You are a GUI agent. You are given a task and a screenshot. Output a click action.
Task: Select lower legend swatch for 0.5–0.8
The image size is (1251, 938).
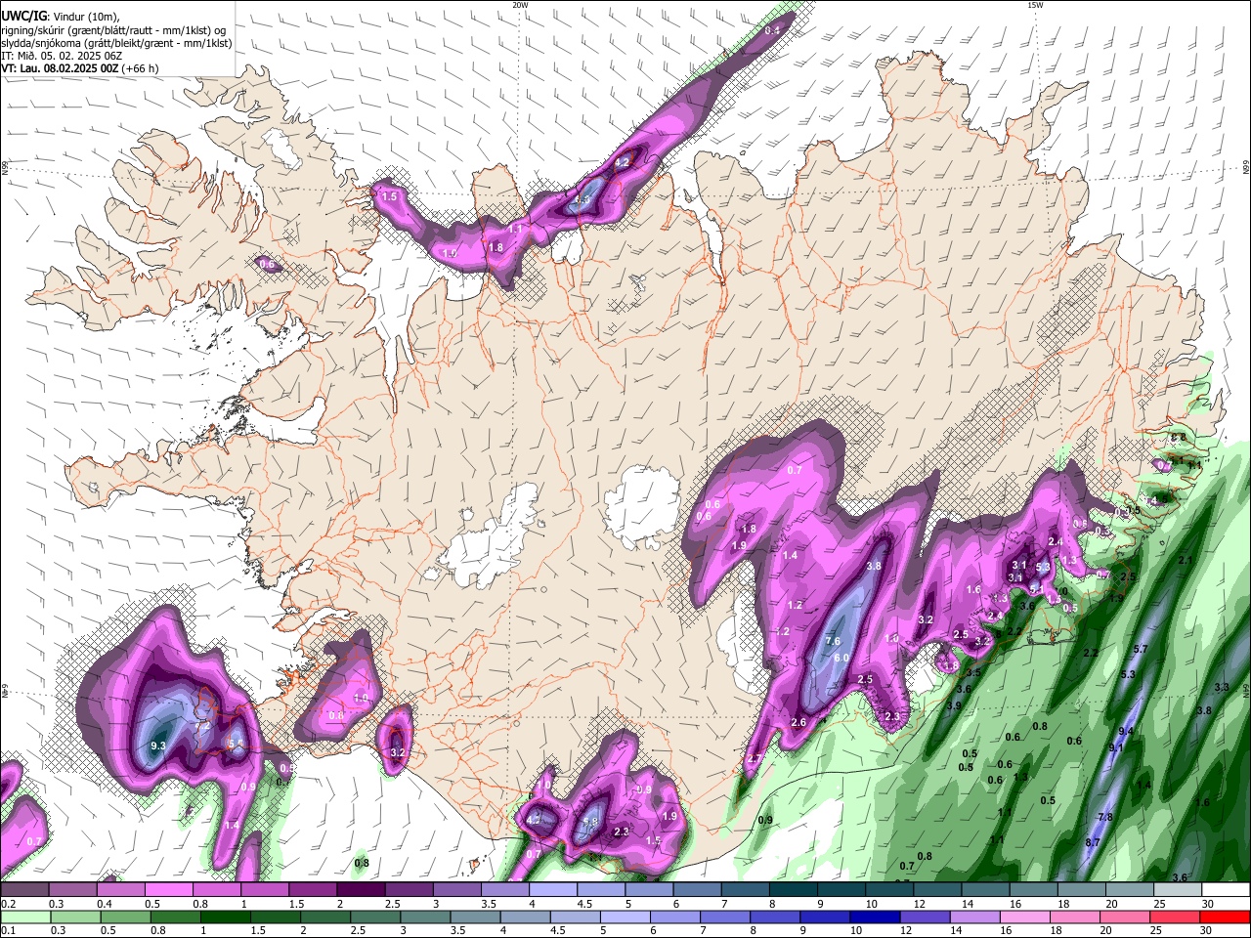[126, 917]
